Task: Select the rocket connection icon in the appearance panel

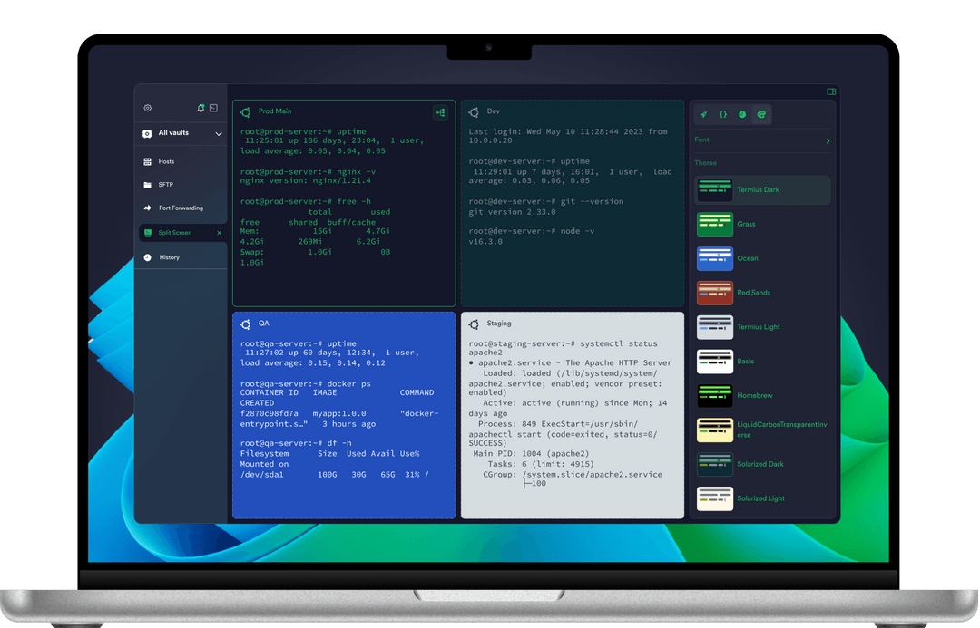Action: coord(703,114)
